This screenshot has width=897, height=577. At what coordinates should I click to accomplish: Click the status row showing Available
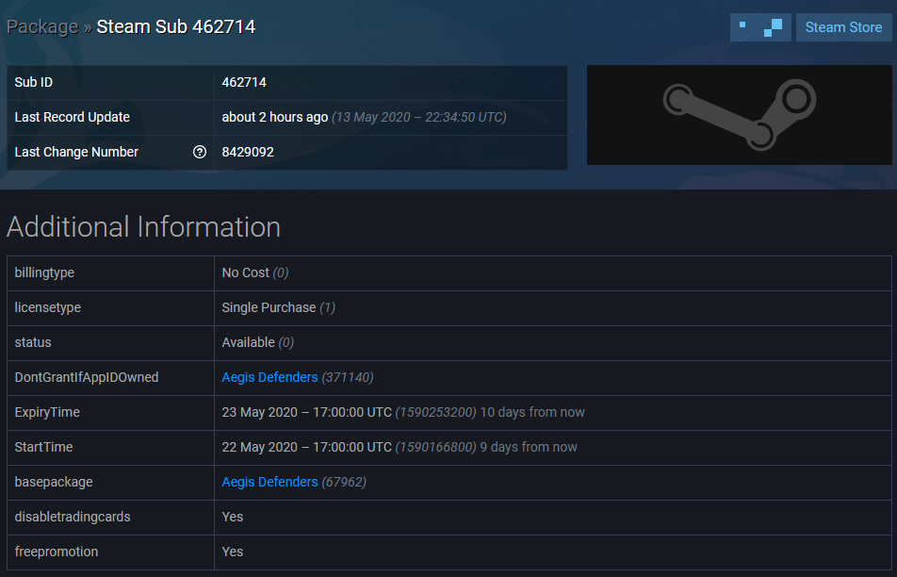(253, 342)
